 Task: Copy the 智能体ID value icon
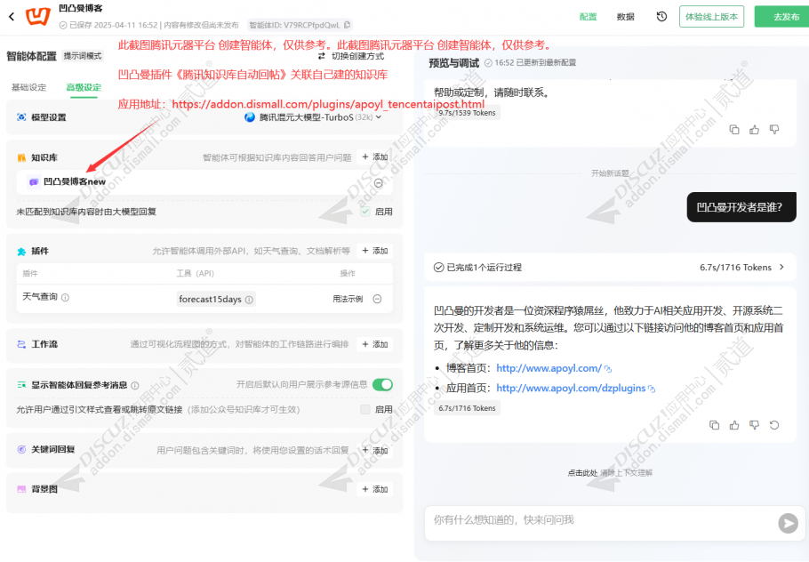pos(348,24)
